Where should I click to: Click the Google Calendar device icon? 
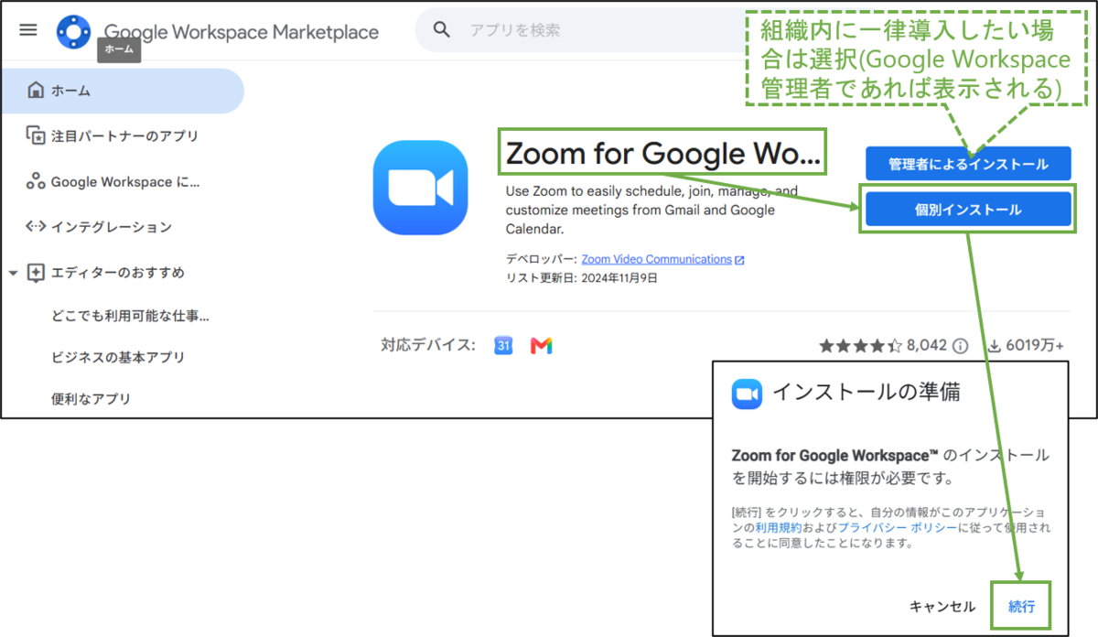pyautogui.click(x=503, y=346)
